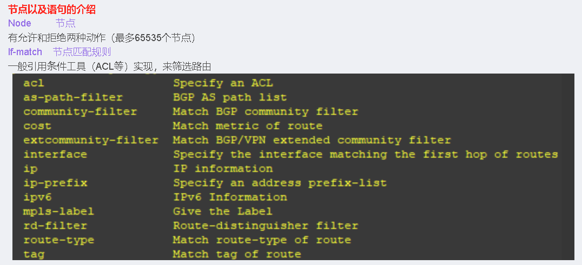Image resolution: width=582 pixels, height=265 pixels.
Task: Click the sentence mentioning ACL condition tools
Action: pyautogui.click(x=109, y=67)
